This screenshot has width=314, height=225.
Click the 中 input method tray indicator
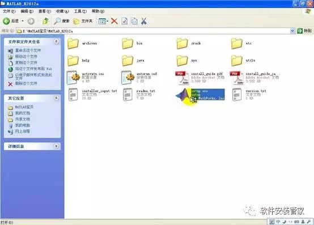[278, 222]
